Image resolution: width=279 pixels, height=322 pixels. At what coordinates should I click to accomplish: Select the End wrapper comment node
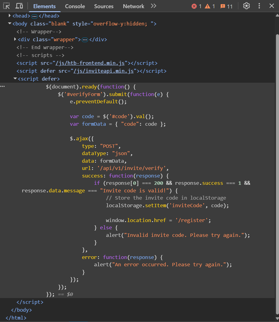45,48
